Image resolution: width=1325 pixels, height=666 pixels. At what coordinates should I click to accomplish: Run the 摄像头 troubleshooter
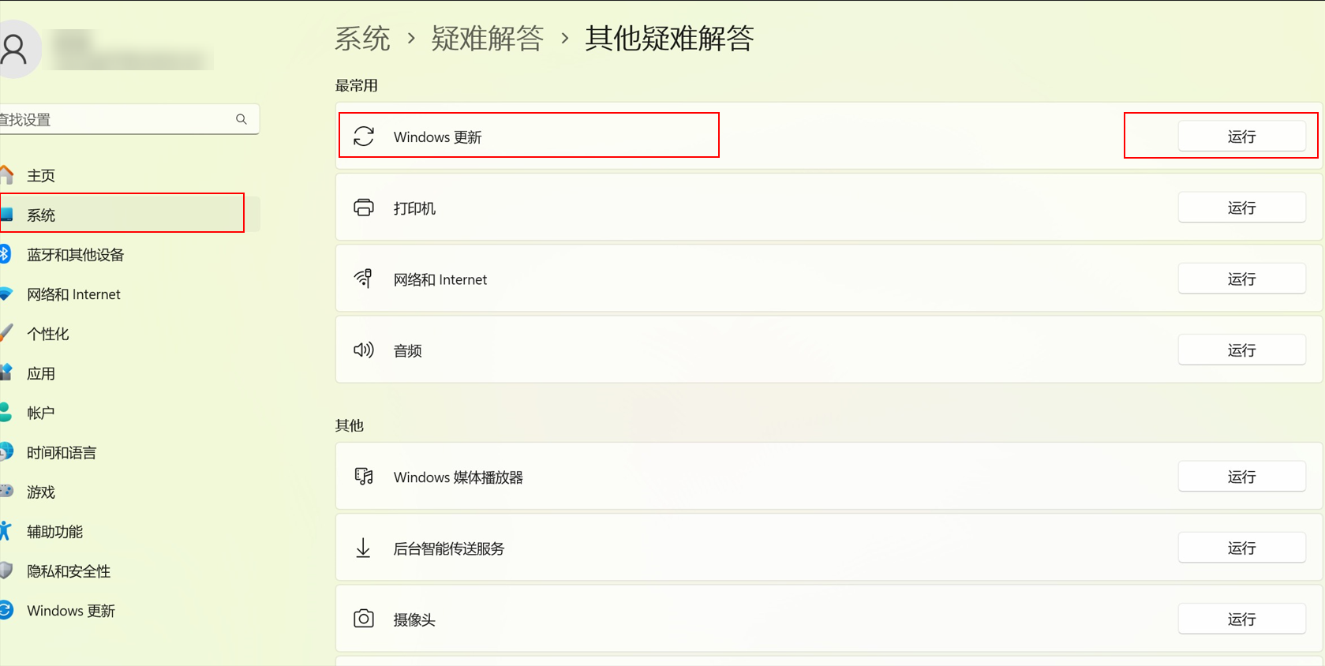tap(1241, 619)
